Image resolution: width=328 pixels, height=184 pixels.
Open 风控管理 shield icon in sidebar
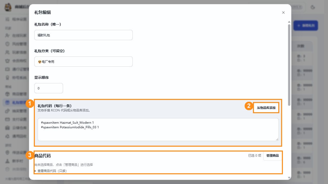7,44
